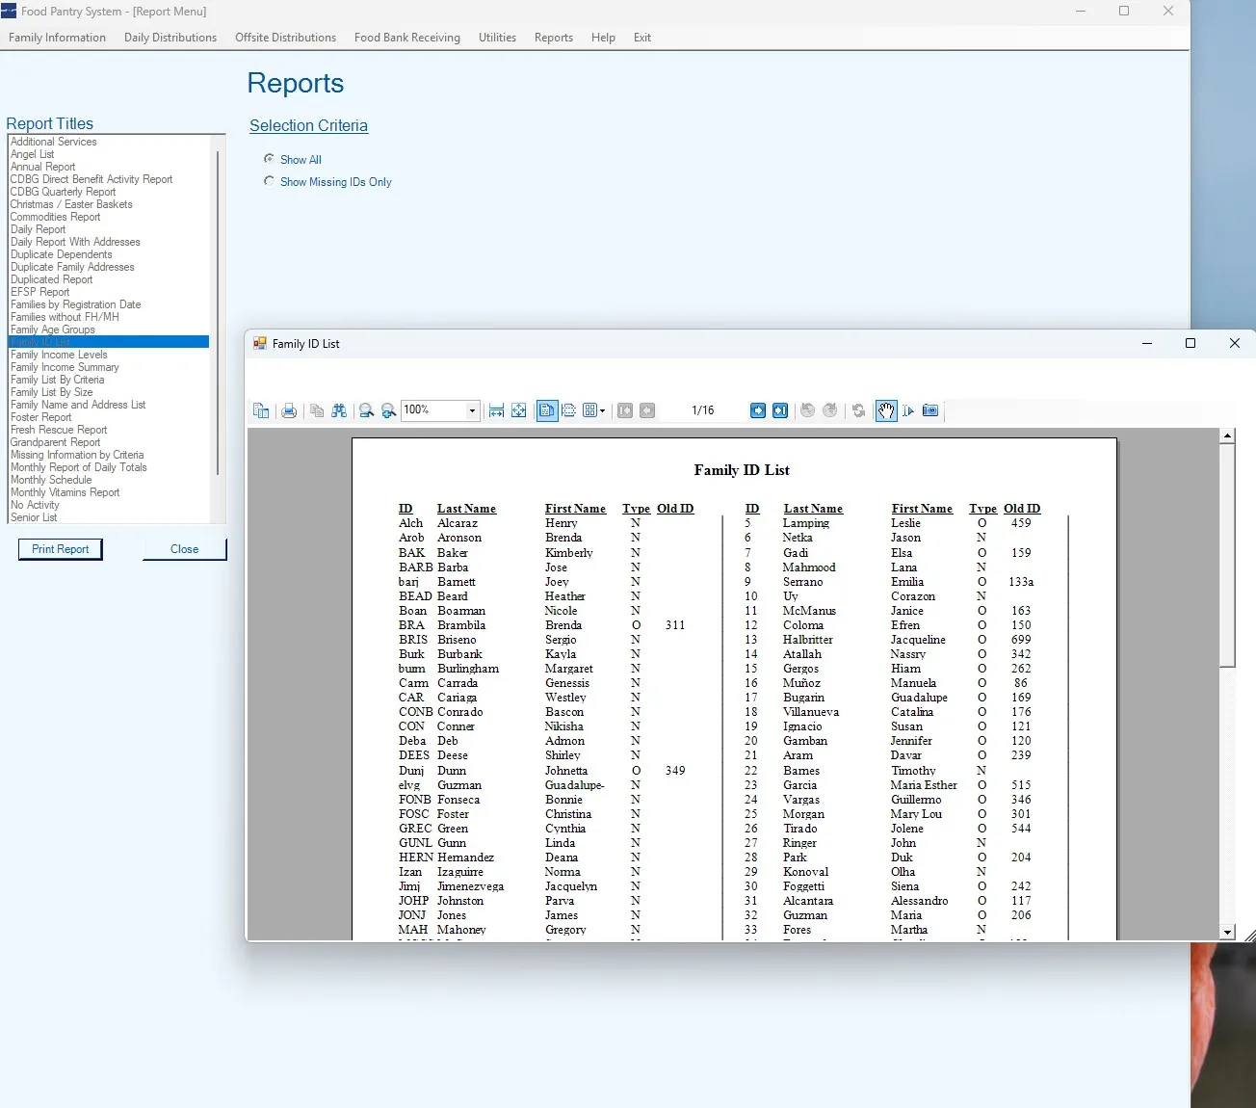The width and height of the screenshot is (1256, 1108).
Task: Open the Food Bank Receiving menu
Action: 407,38
